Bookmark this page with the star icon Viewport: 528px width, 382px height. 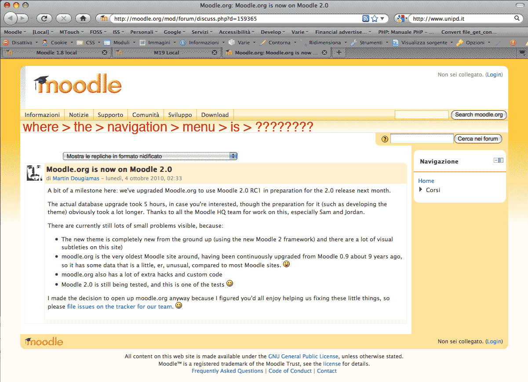point(374,18)
